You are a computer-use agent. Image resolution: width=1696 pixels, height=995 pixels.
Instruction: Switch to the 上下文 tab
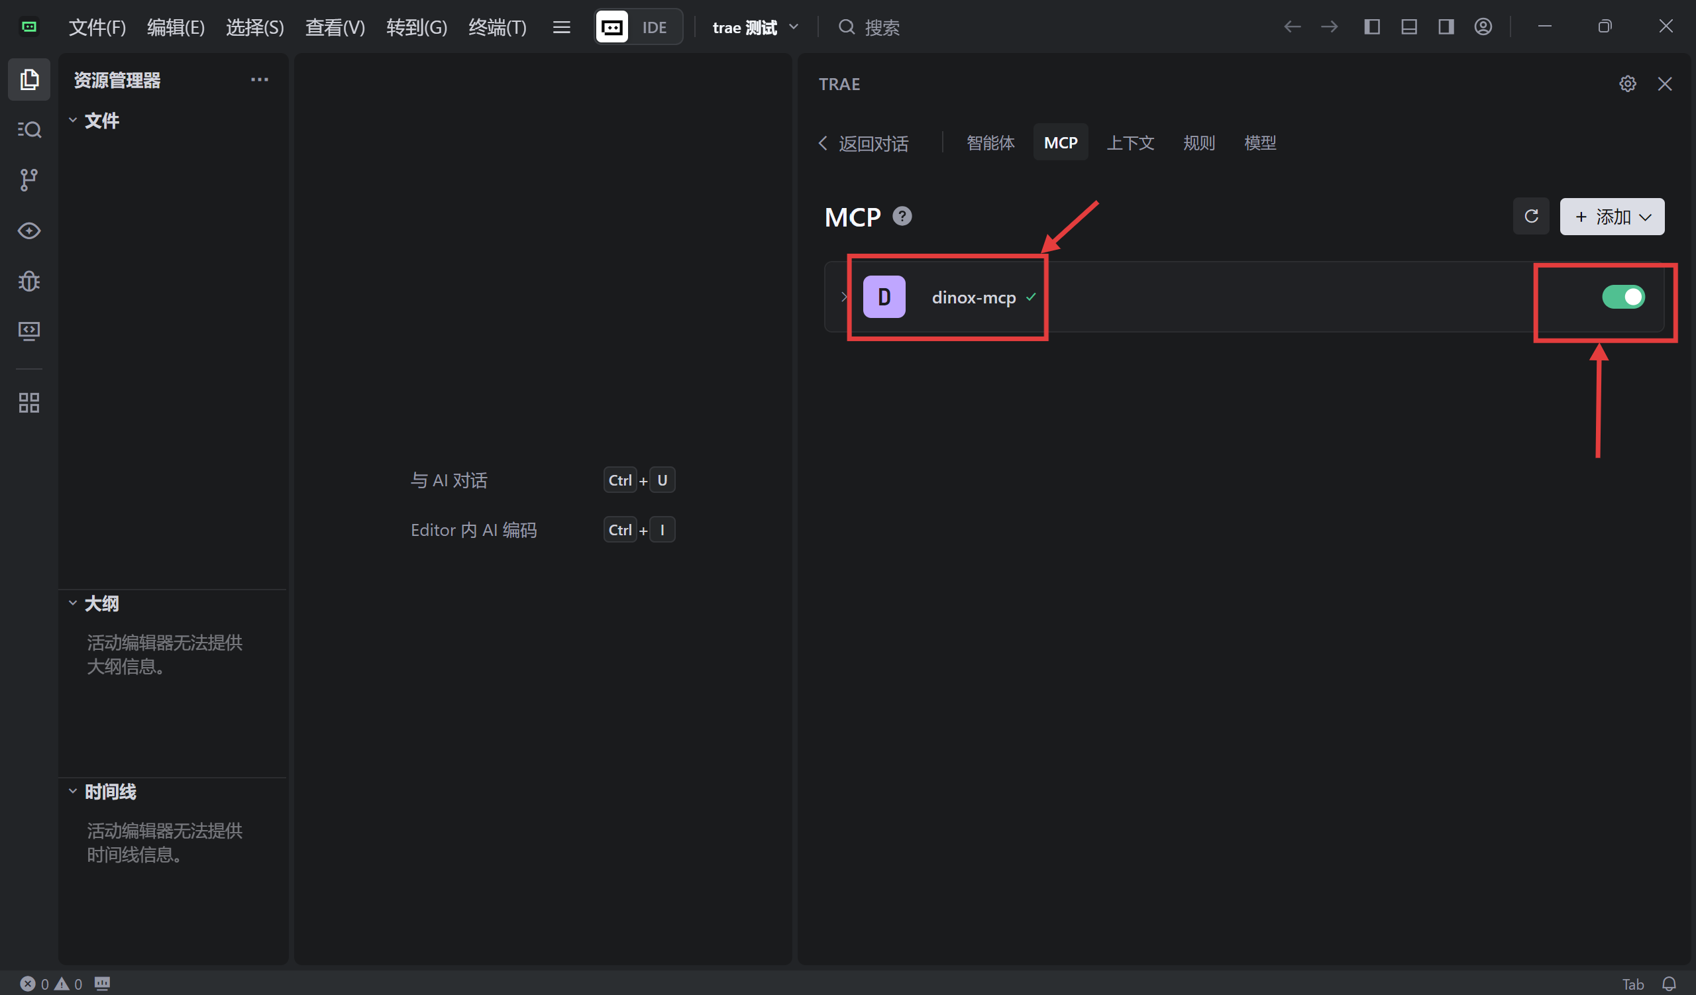coord(1131,142)
